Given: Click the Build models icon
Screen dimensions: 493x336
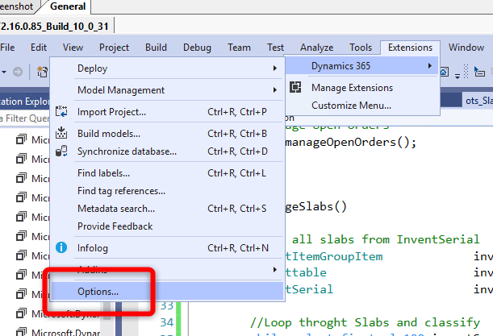Looking at the screenshot, I should pyautogui.click(x=61, y=133).
